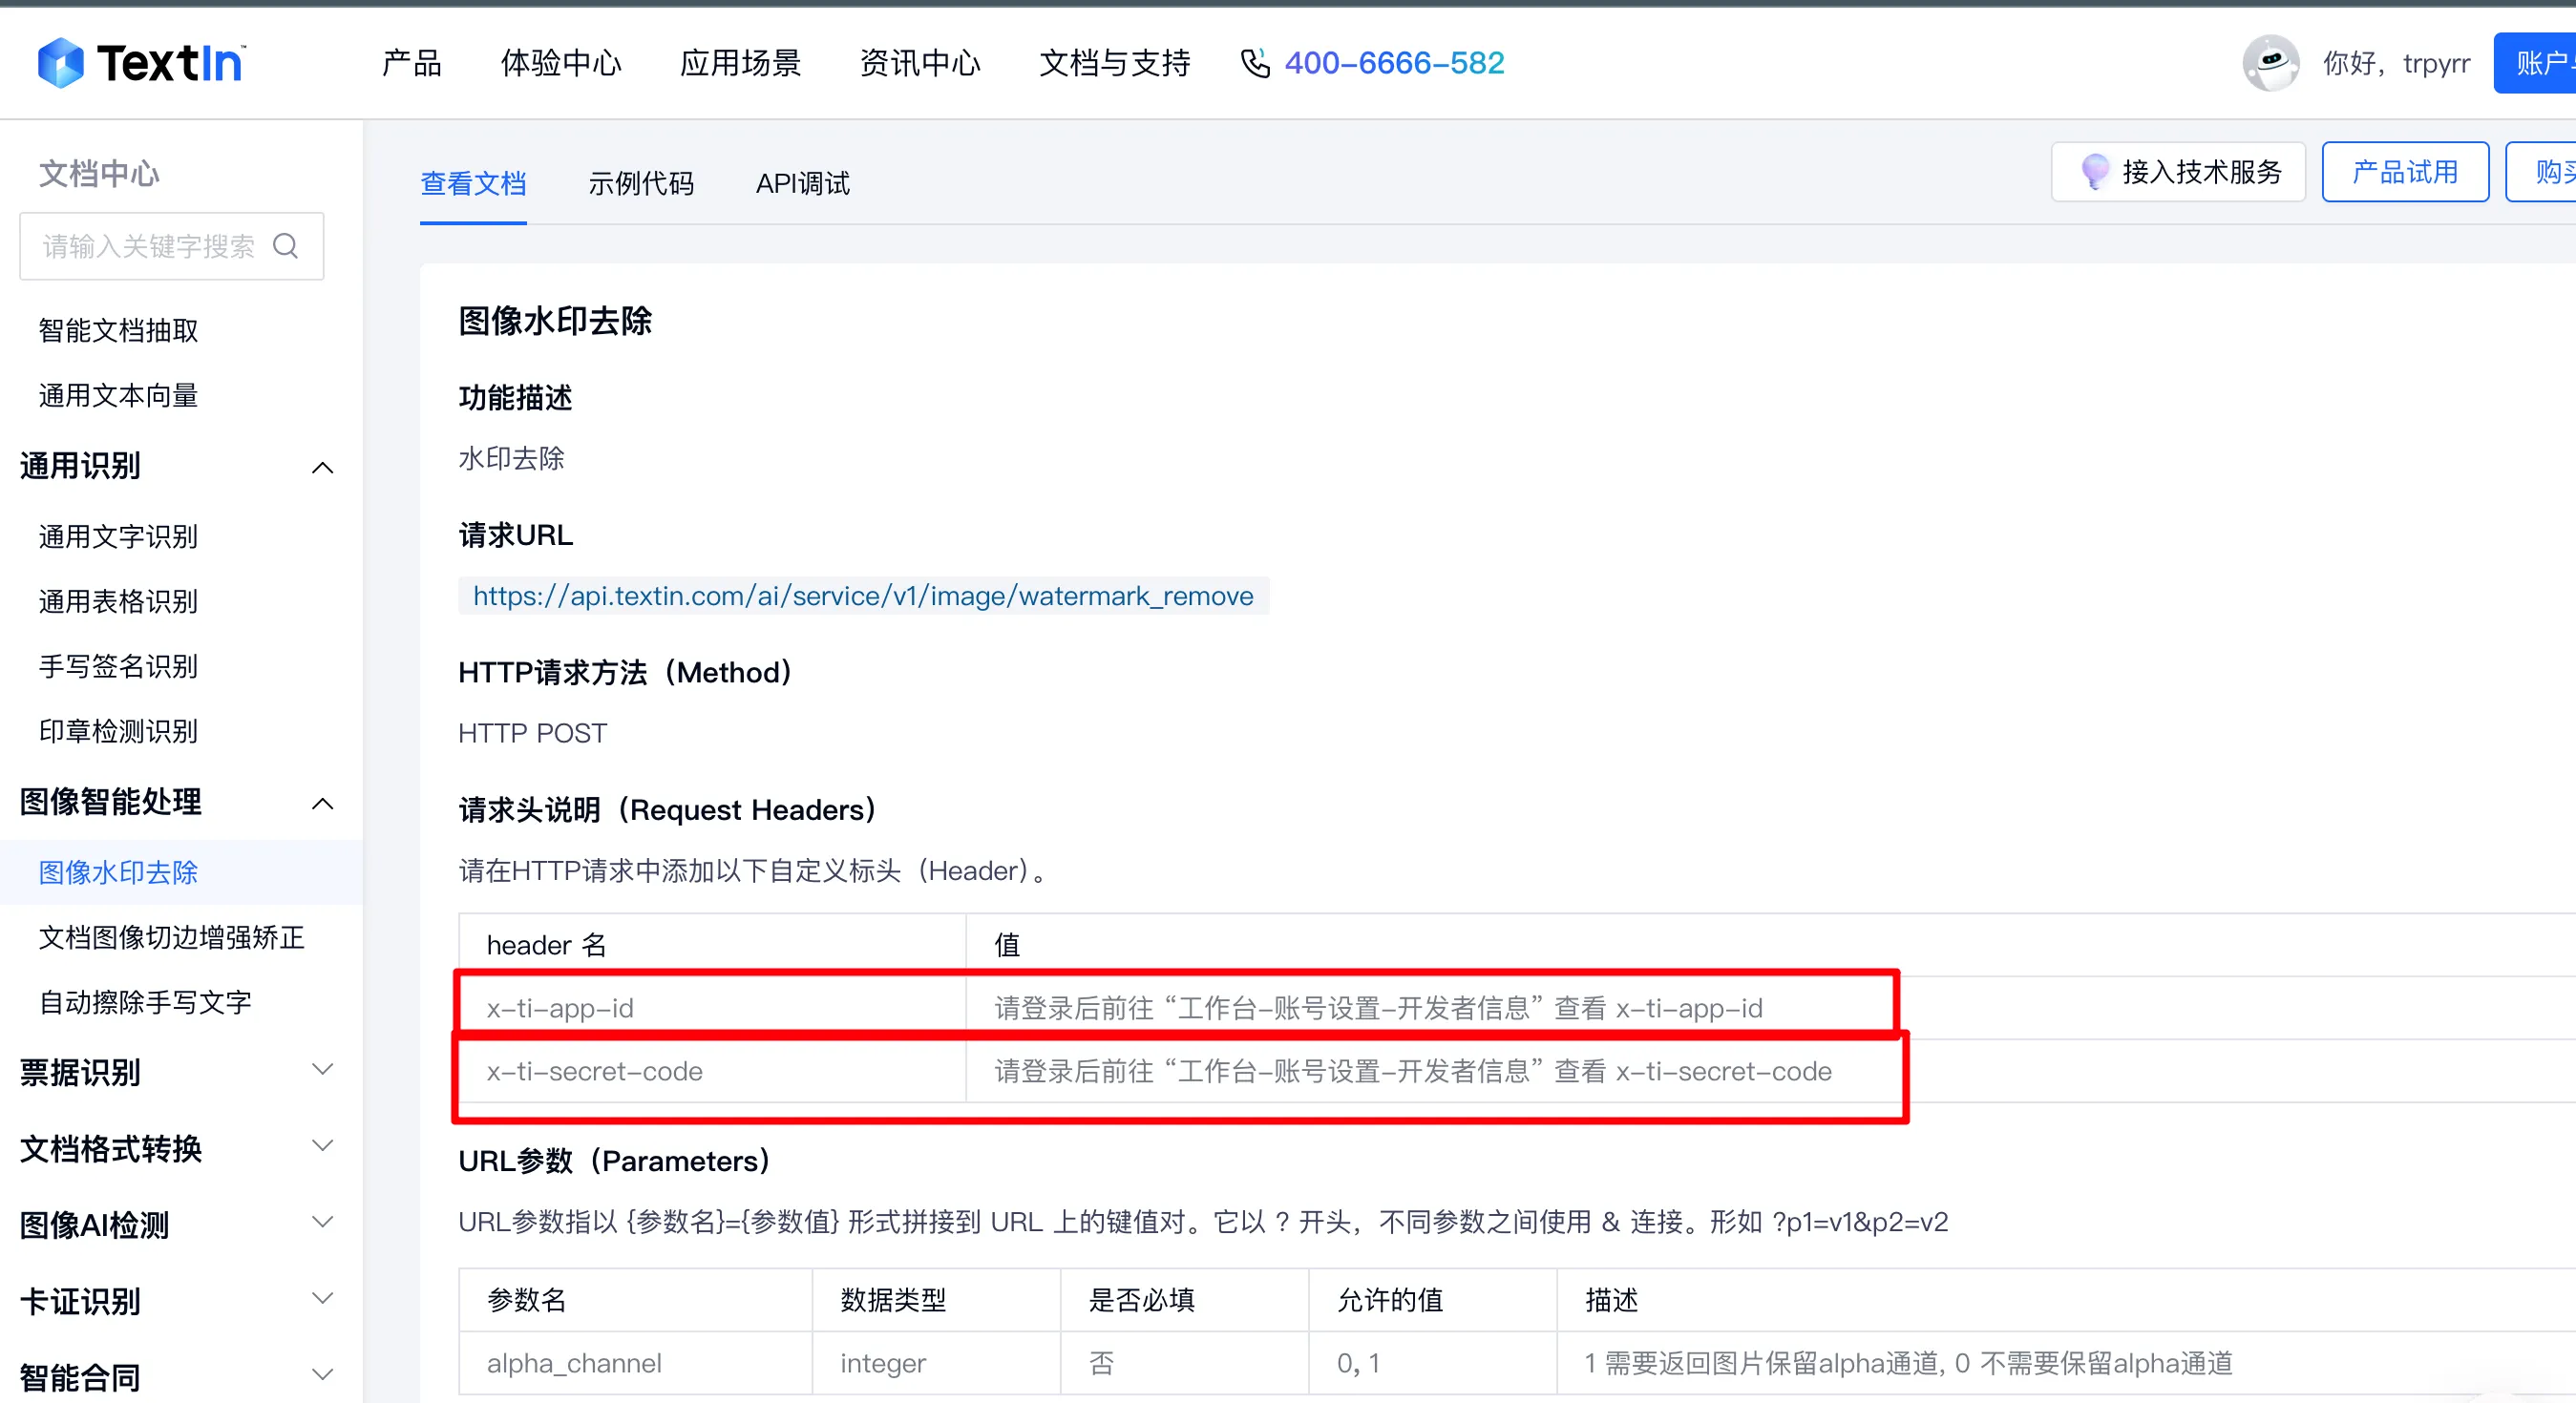Switch to the 查看文档 tab
Screen dimensions: 2576x1403
(473, 184)
